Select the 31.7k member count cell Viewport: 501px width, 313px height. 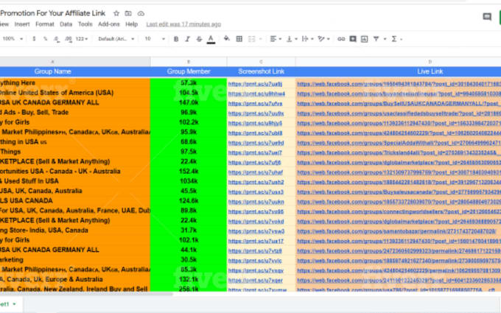[x=189, y=231]
